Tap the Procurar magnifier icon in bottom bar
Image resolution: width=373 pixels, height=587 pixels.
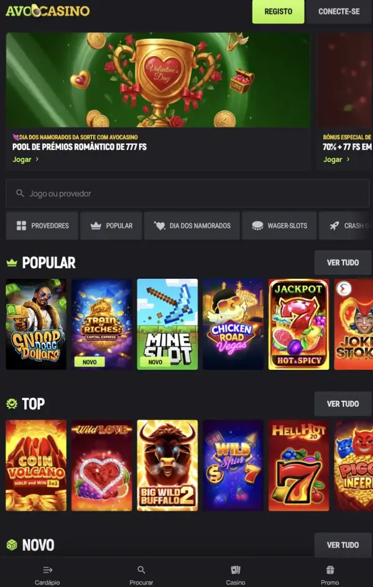coord(141,570)
